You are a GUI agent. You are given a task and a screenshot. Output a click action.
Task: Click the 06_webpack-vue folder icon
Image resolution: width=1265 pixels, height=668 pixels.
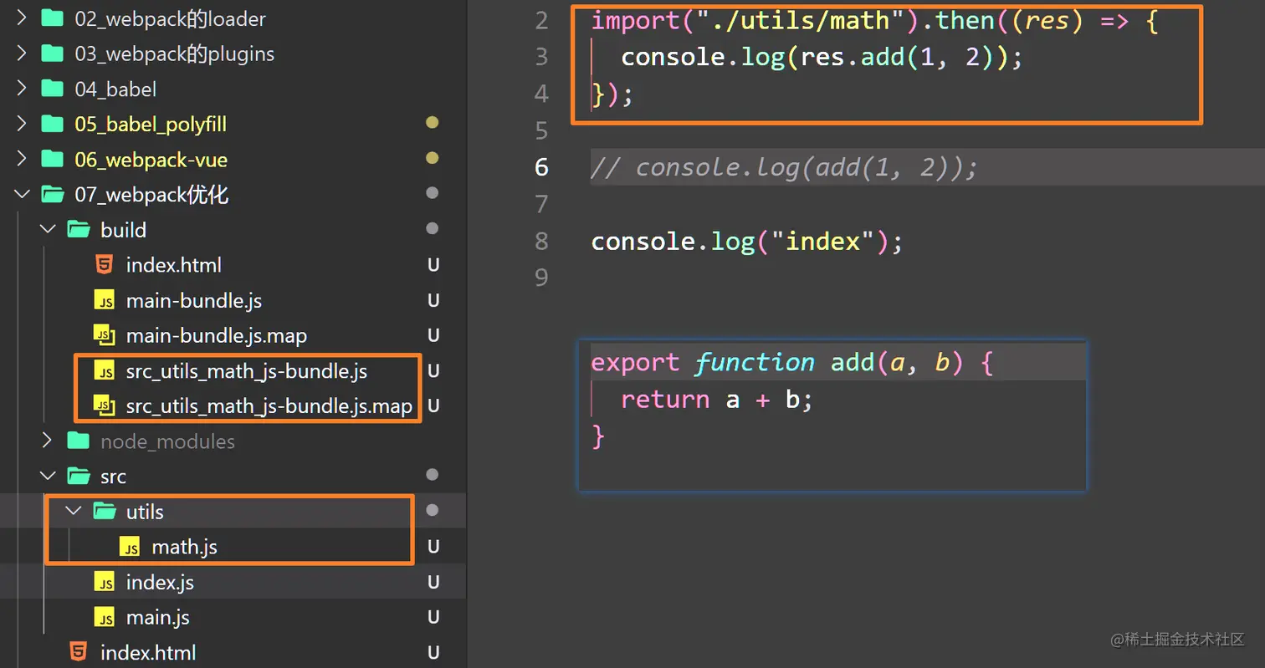point(53,159)
